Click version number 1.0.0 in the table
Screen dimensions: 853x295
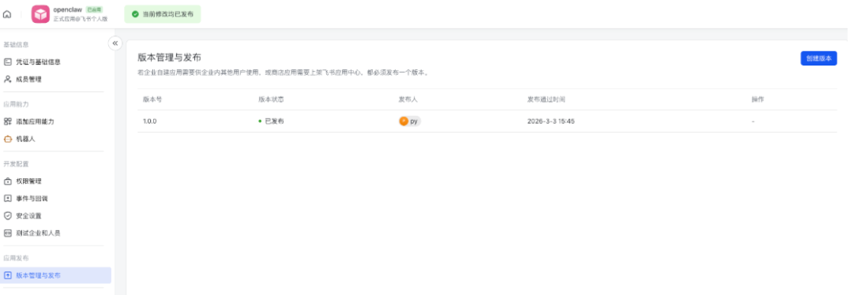pyautogui.click(x=149, y=121)
